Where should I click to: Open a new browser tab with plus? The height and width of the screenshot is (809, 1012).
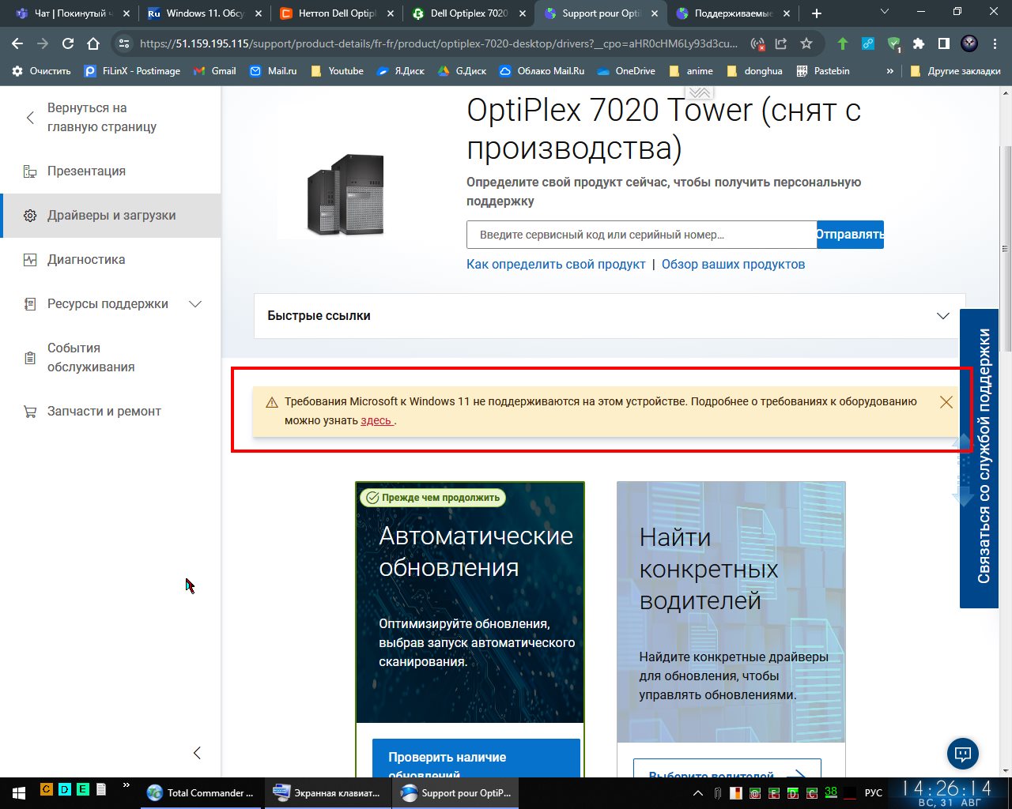click(x=817, y=13)
